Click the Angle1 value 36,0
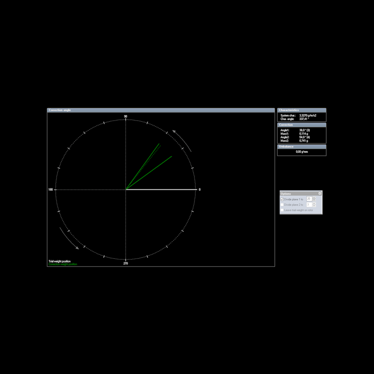Image resolution: width=374 pixels, height=374 pixels. [x=305, y=130]
